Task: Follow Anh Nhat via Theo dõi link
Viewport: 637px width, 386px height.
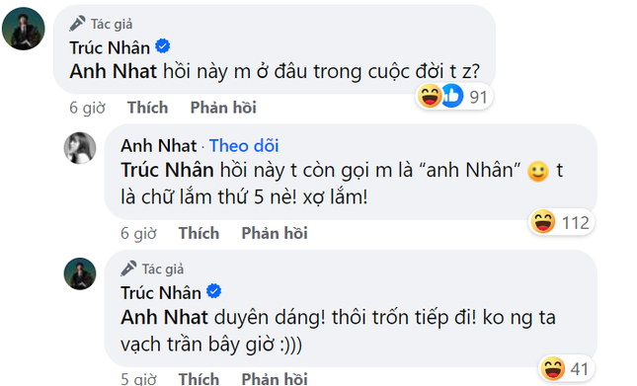Action: 244,146
